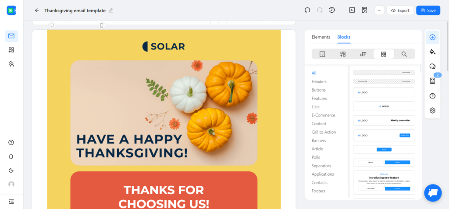Open the user profile avatar

pyautogui.click(x=11, y=184)
